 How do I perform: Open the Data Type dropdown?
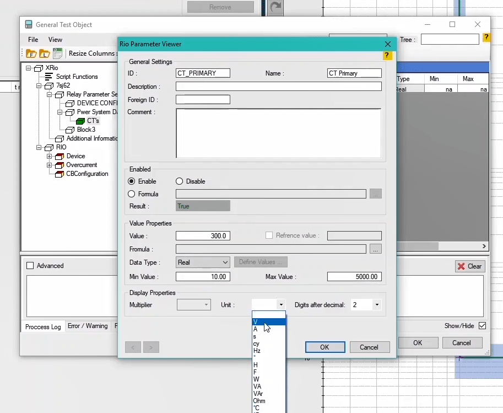click(203, 262)
